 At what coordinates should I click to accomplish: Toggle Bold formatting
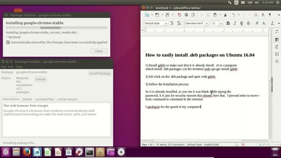coord(228,23)
